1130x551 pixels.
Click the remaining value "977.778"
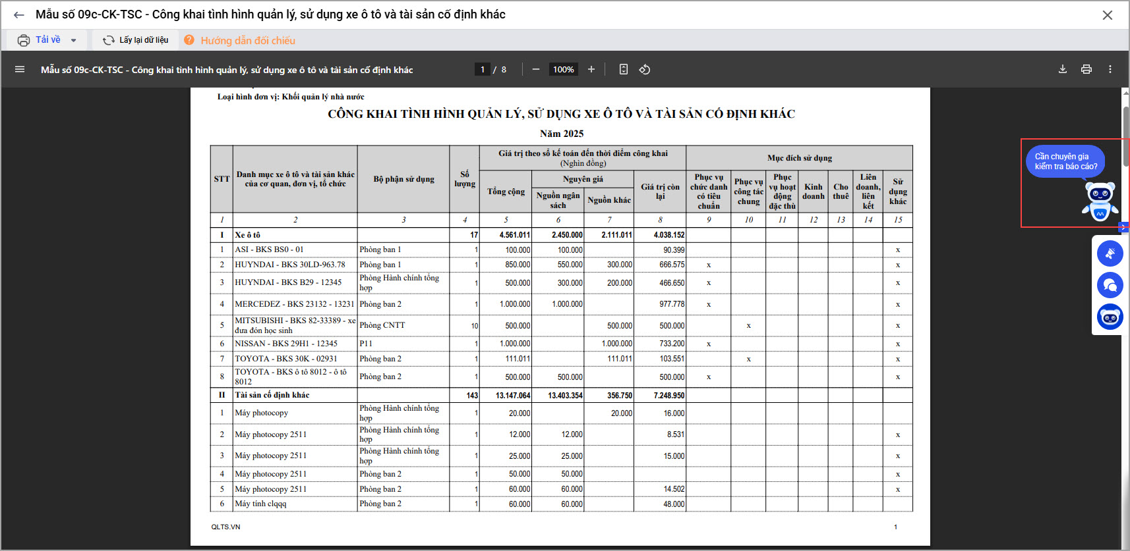[x=672, y=304]
